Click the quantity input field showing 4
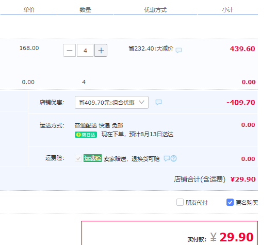Screen dimensions: 276x245 (x=85, y=51)
